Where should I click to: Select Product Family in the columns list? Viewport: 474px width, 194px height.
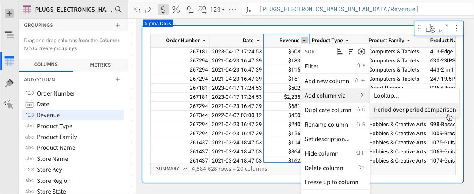click(73, 137)
